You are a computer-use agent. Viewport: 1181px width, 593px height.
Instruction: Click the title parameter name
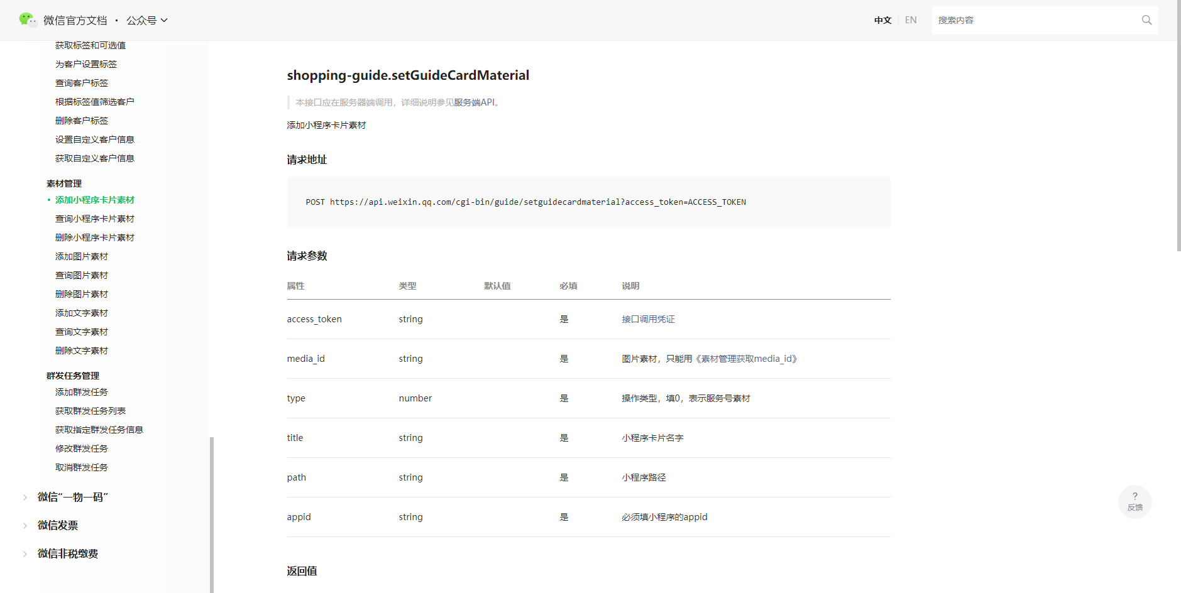pyautogui.click(x=295, y=438)
